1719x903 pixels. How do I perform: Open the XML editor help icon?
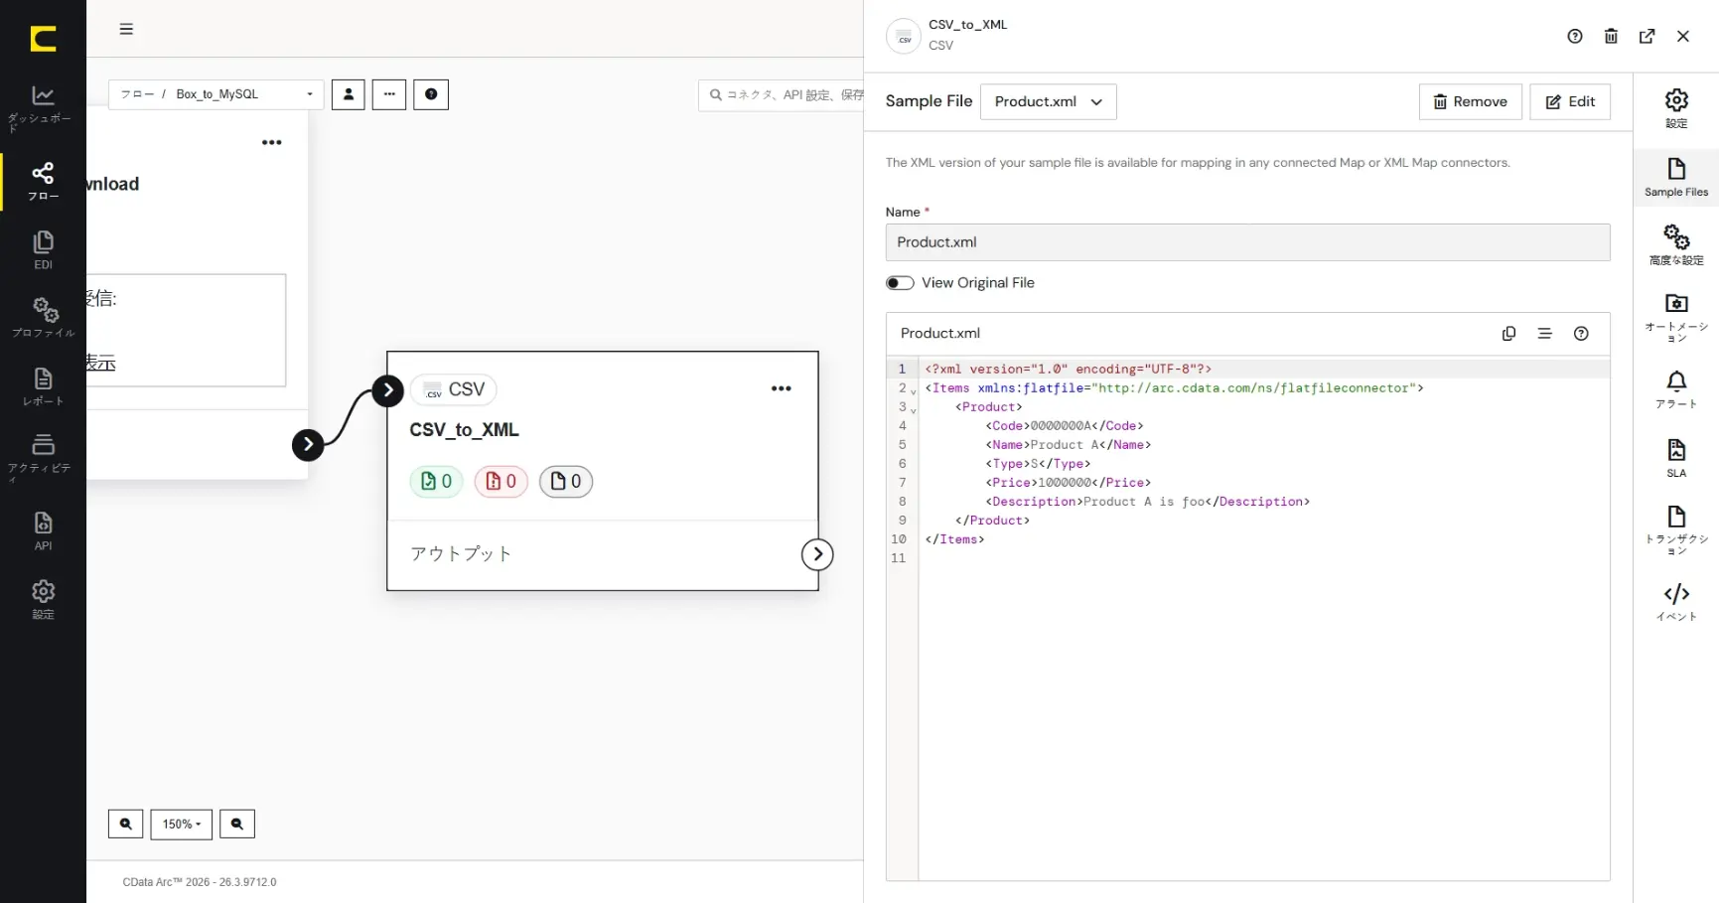click(x=1581, y=334)
